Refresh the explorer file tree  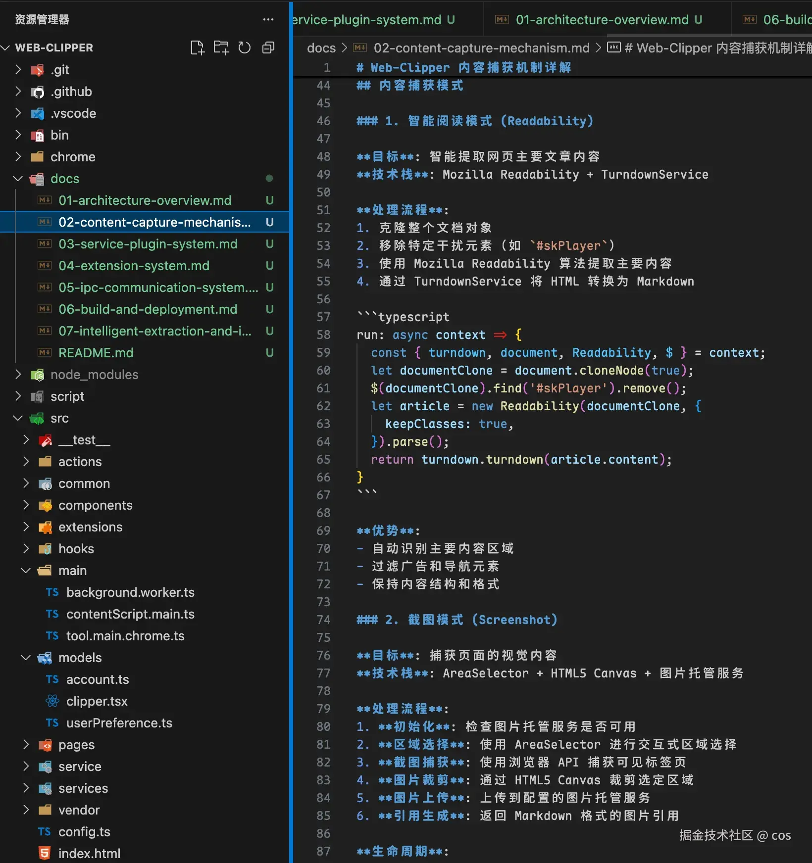pyautogui.click(x=245, y=48)
